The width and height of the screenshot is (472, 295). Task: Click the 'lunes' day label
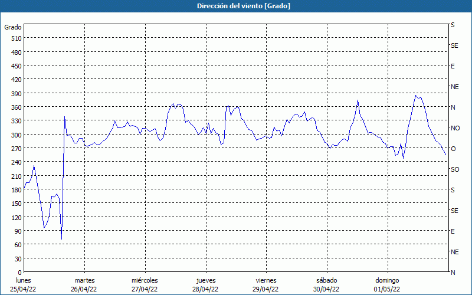(24, 281)
